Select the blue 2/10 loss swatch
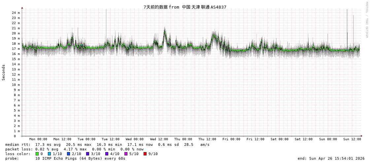 pyautogui.click(x=68, y=154)
